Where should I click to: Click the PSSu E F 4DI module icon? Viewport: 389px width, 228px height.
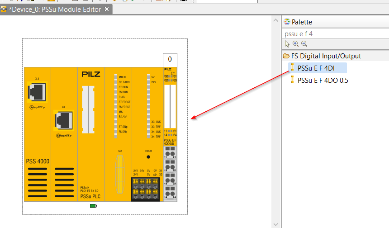[x=293, y=67]
